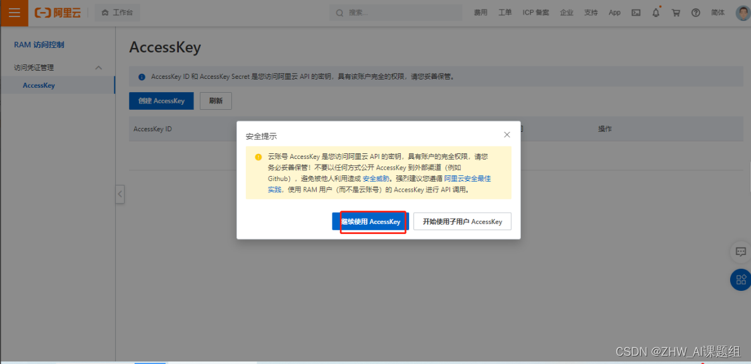751x364 pixels.
Task: Click the info icon in notice bar
Action: click(x=142, y=76)
